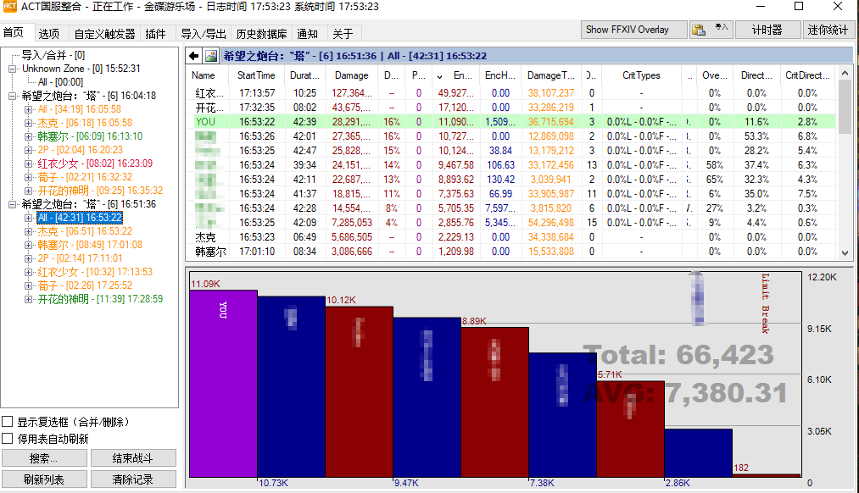Enable 显示复选框 (合并/删除) checkbox

(8, 422)
